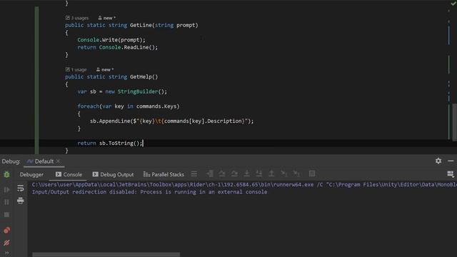457x257 pixels.
Task: Restore debug layout icon at far right
Action: click(x=451, y=174)
